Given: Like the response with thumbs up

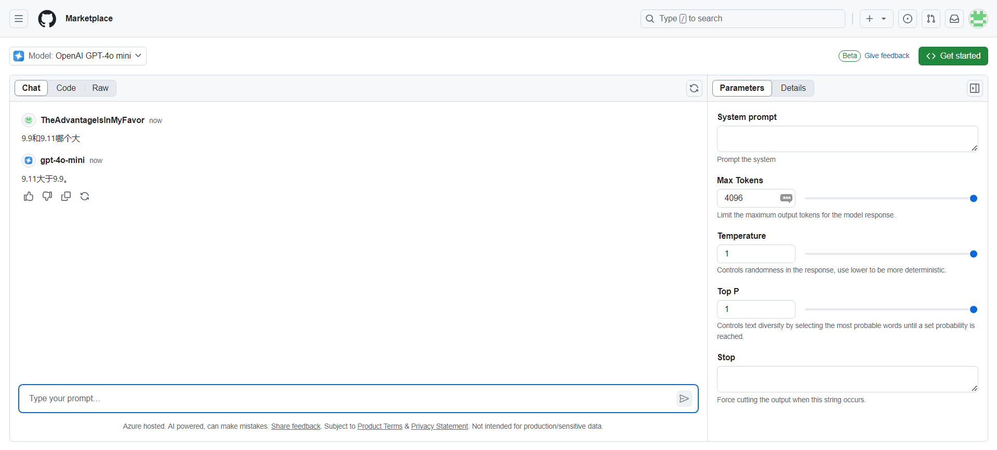Looking at the screenshot, I should (x=29, y=196).
